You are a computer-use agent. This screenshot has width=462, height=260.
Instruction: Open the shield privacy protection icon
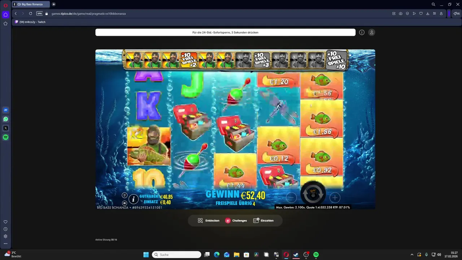pos(407,13)
